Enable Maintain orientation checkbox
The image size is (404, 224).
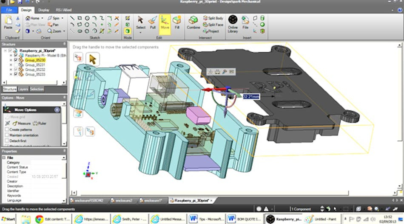(x=7, y=135)
